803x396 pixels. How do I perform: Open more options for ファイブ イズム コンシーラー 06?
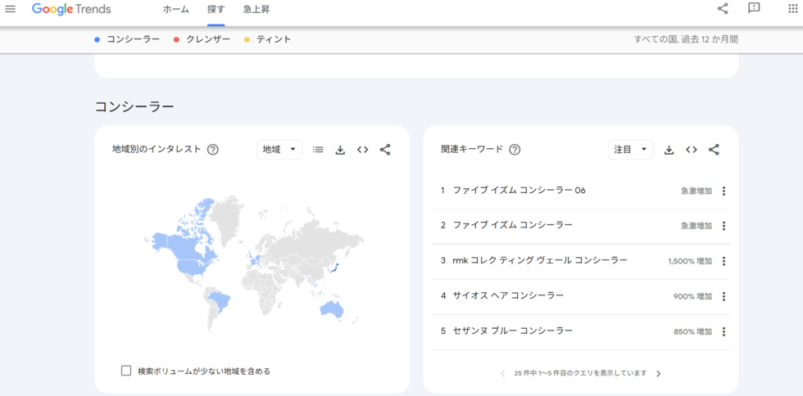(724, 191)
